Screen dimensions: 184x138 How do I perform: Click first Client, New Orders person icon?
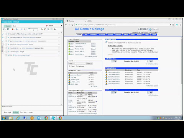106,72
